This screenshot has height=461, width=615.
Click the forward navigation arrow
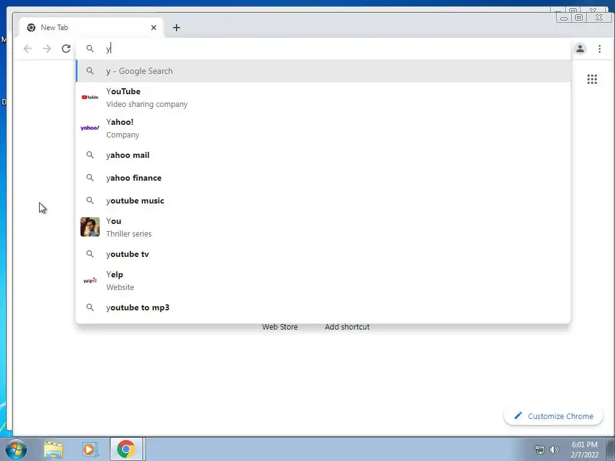pyautogui.click(x=47, y=49)
